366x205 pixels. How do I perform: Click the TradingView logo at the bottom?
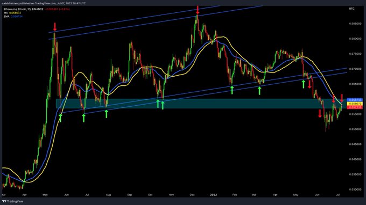(x=13, y=201)
